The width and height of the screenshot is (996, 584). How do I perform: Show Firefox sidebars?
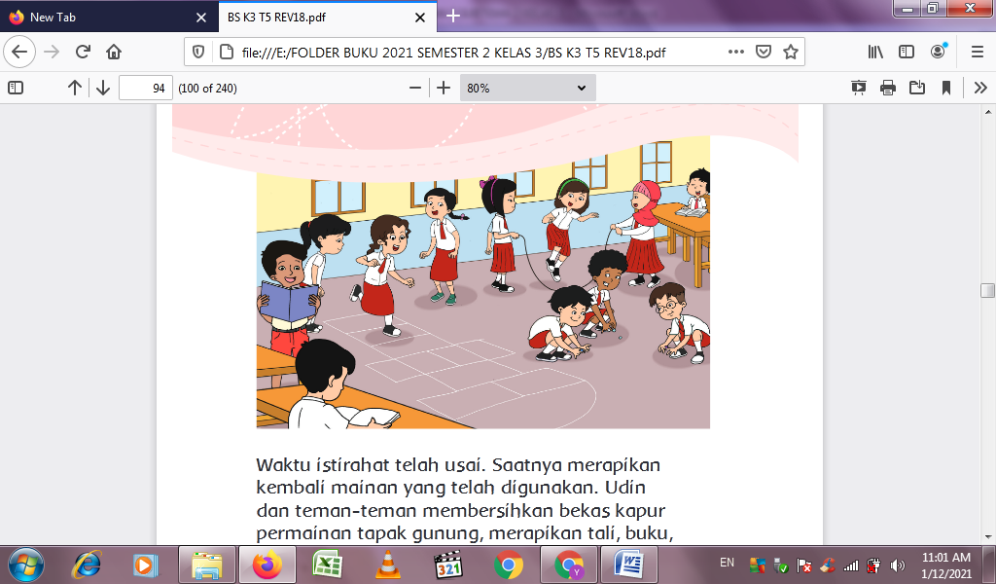click(907, 53)
